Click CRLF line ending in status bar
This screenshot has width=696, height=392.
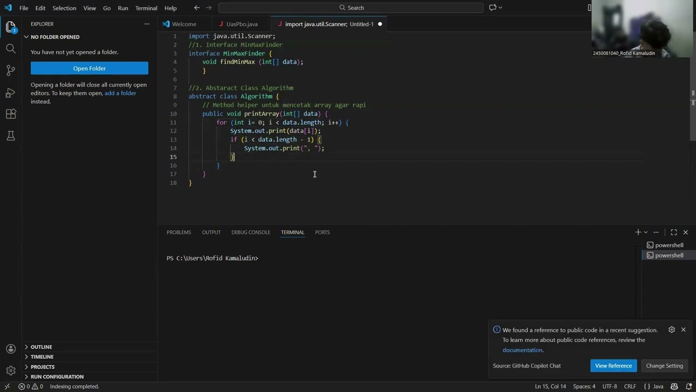click(x=630, y=387)
